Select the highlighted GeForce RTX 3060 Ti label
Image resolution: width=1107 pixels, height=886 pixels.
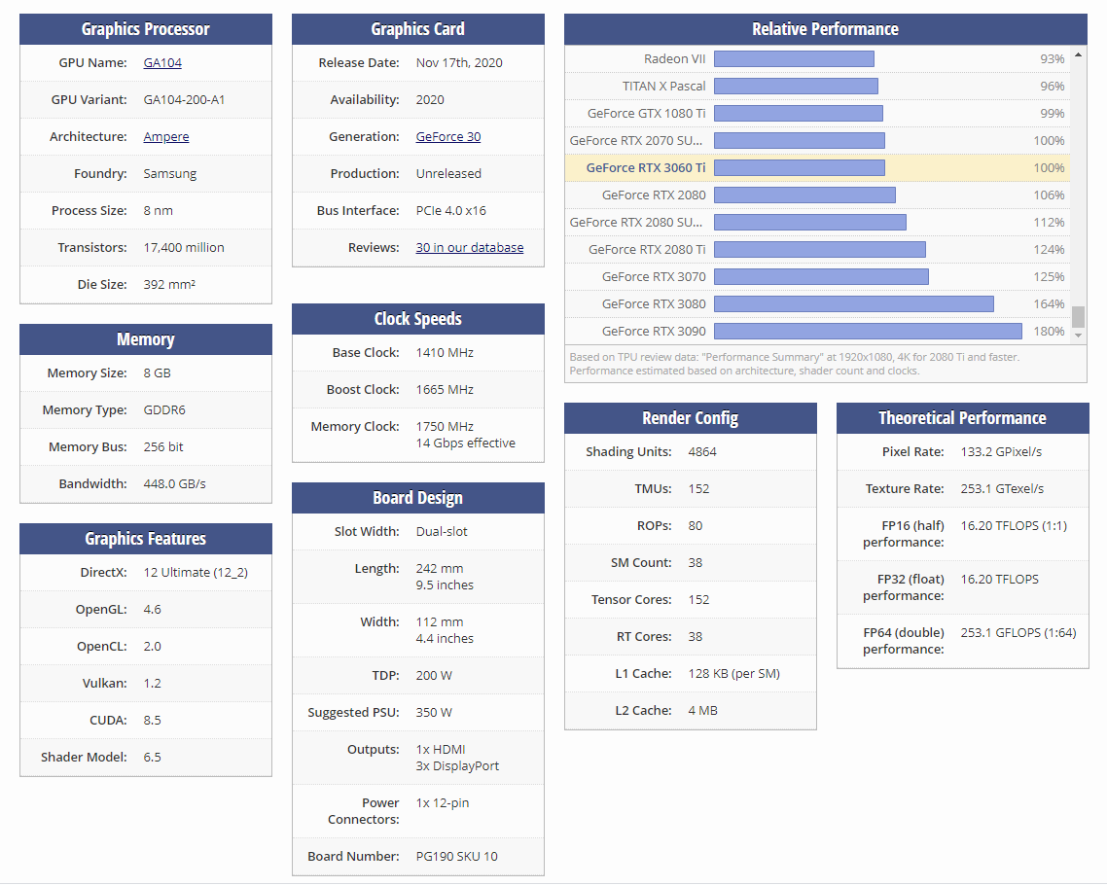pos(646,168)
